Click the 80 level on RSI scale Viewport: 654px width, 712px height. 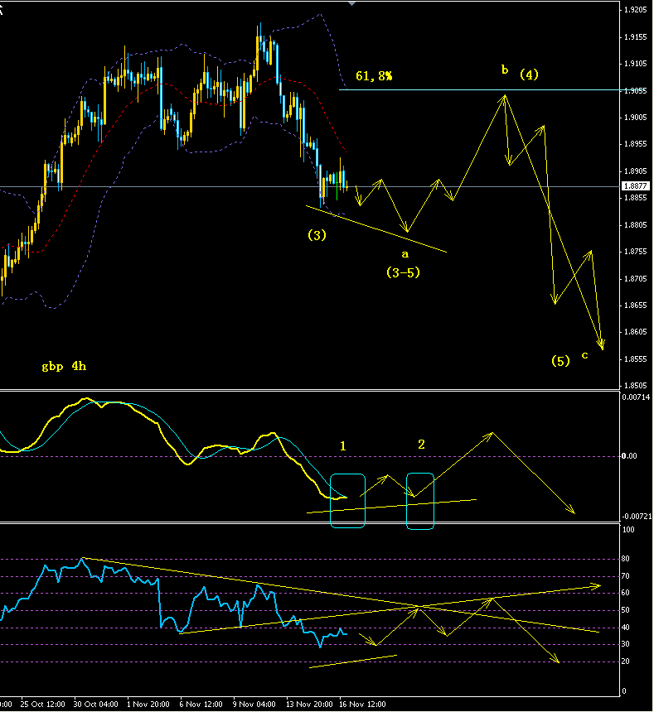click(x=626, y=559)
